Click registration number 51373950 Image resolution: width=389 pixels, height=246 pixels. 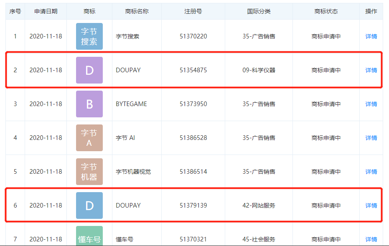pos(193,104)
